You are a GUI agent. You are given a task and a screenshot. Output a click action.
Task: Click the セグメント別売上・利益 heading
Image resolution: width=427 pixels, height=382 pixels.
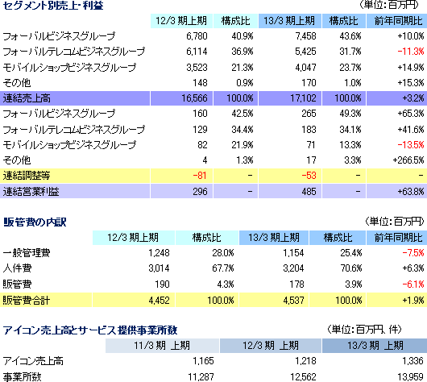[53, 6]
